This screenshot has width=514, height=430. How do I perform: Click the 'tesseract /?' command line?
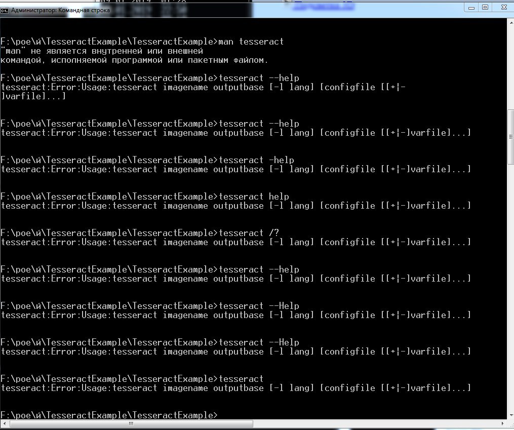pyautogui.click(x=140, y=233)
